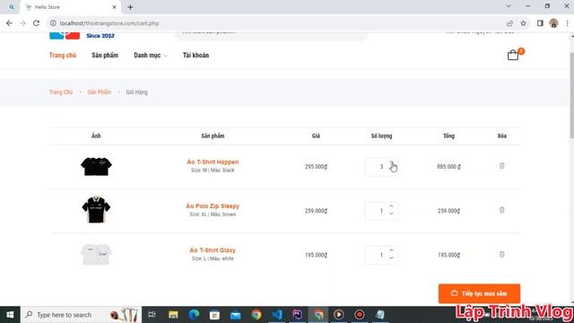Click Sản Phẩm breadcrumb link
Screen dimensions: 574x323
pyautogui.click(x=100, y=92)
